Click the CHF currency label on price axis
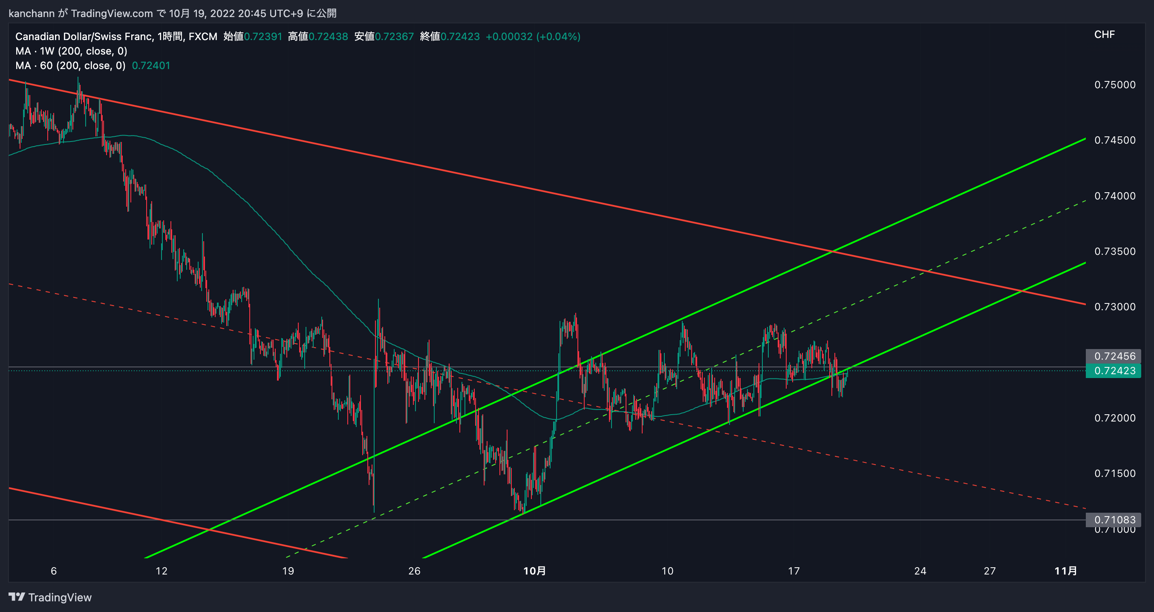This screenshot has height=612, width=1154. (1104, 35)
